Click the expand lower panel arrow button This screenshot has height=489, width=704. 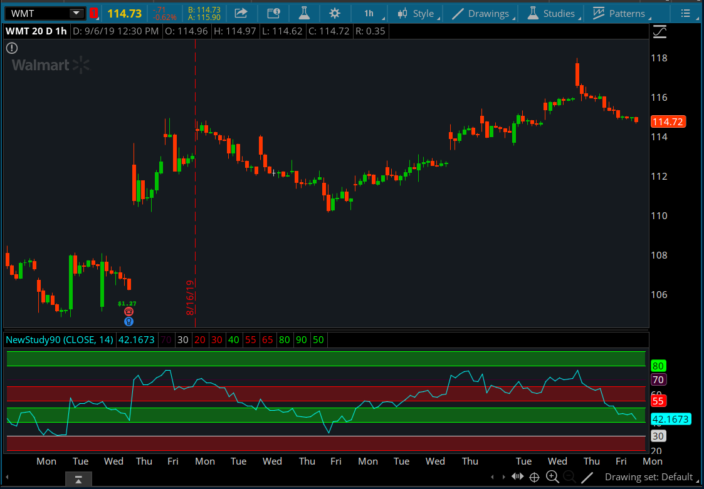click(78, 479)
